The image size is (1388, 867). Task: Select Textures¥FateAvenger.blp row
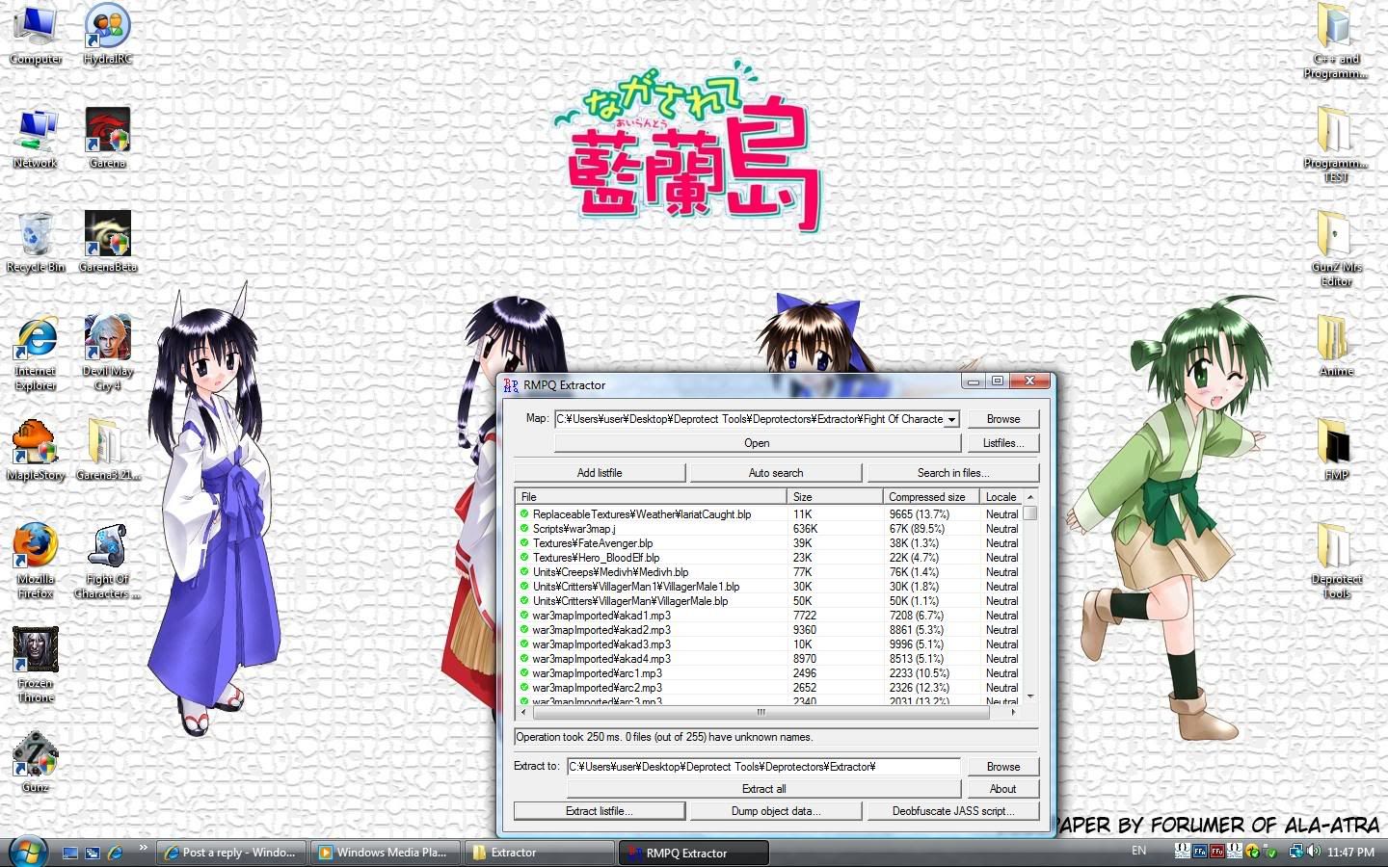click(769, 543)
